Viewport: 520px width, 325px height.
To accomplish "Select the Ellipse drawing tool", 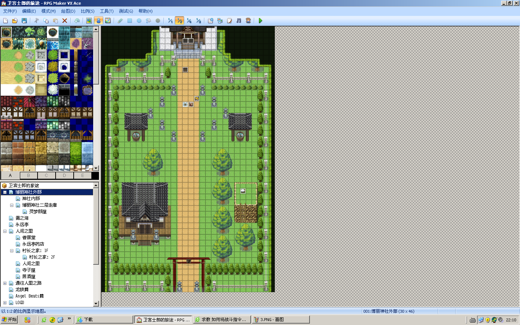I will click(x=139, y=21).
